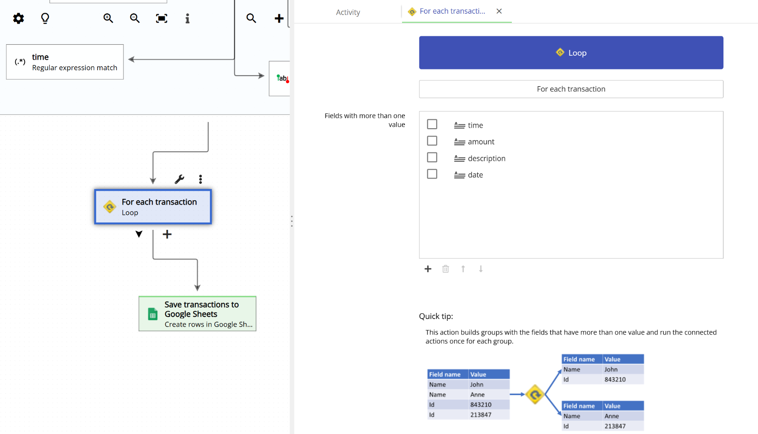Select the Save transactions to Google Sheets node

[197, 314]
